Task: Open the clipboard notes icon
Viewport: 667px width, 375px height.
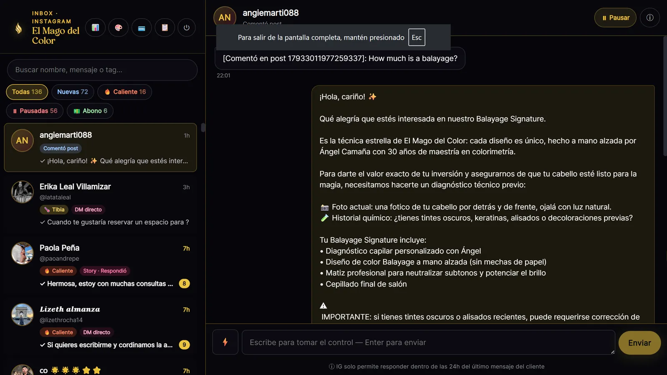Action: click(x=165, y=28)
